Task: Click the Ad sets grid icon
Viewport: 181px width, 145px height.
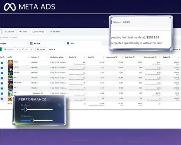Action: pyautogui.click(x=31, y=43)
